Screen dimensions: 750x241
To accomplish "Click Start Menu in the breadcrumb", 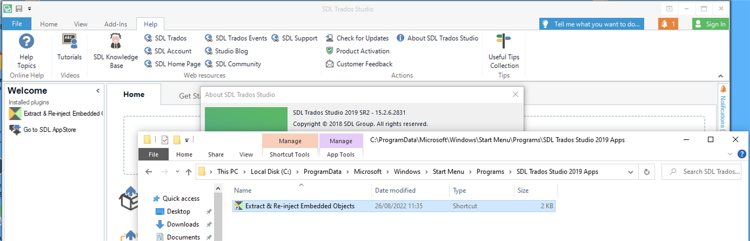I will pyautogui.click(x=448, y=172).
